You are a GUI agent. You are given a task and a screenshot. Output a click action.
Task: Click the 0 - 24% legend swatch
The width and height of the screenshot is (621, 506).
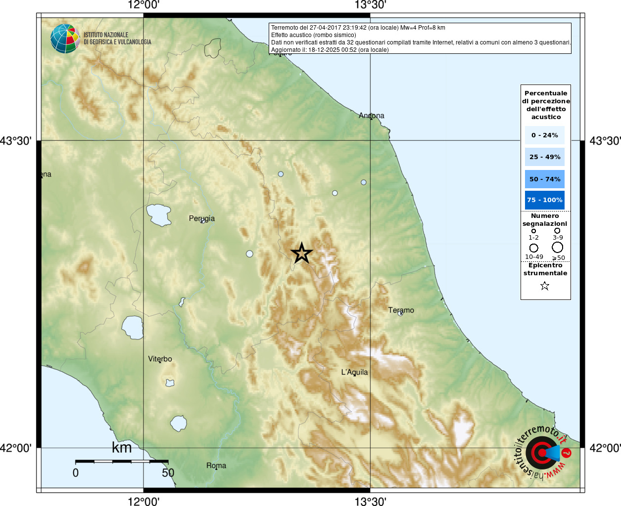544,135
